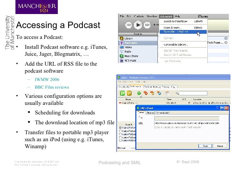Choose Subscribe to Podcast menu item
233x174 pixels.
pyautogui.click(x=183, y=32)
